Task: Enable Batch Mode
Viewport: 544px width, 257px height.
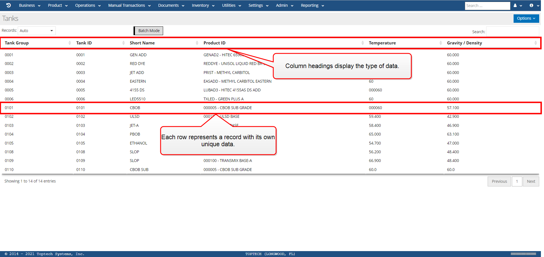Action: [148, 31]
